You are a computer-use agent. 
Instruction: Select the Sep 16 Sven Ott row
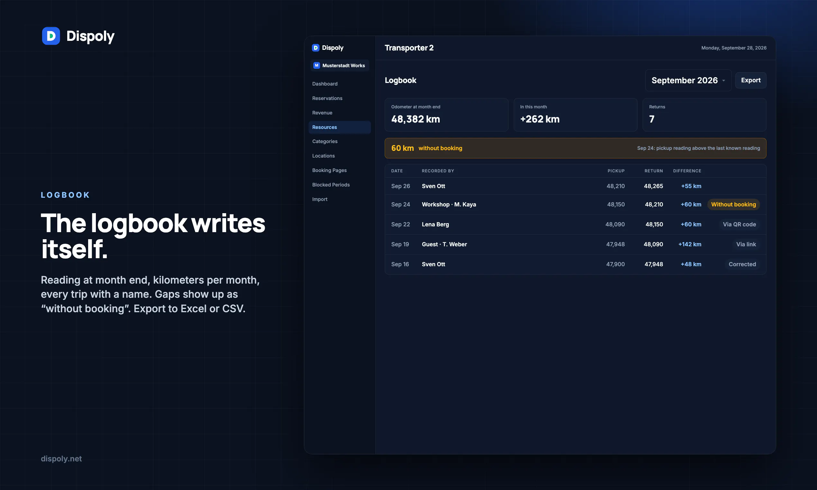(x=575, y=264)
